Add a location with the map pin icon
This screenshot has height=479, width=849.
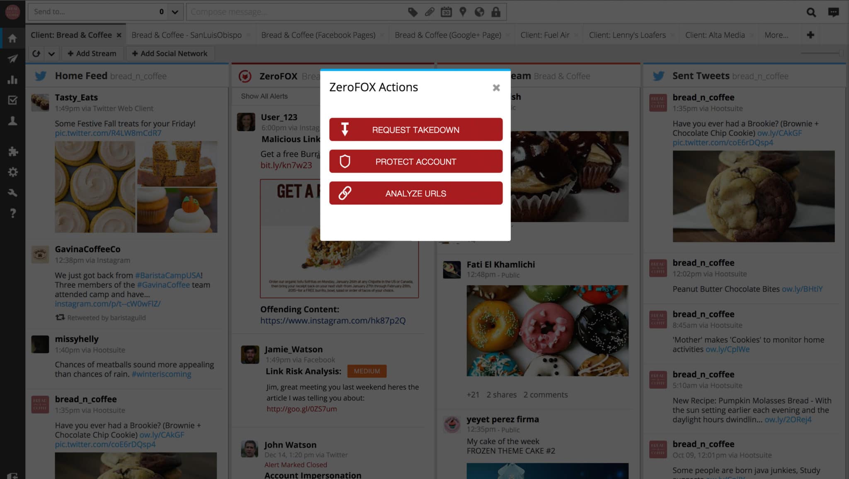463,12
